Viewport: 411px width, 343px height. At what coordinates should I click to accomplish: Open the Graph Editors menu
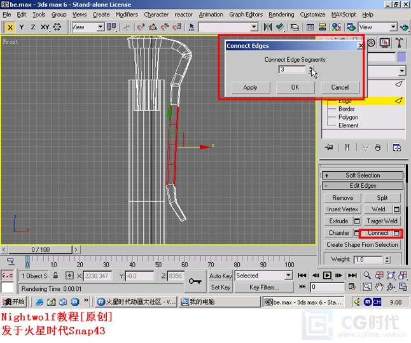[x=246, y=15]
